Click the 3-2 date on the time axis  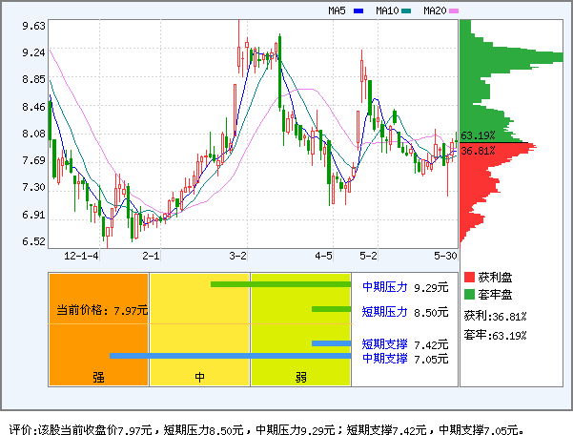[x=238, y=257]
